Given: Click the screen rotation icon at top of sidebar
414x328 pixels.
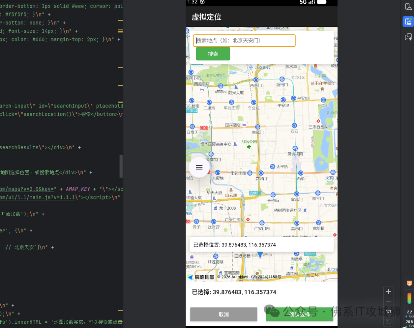Looking at the screenshot, I should pos(408,6).
